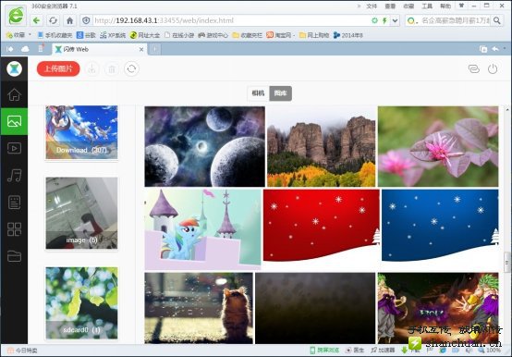Open the 文件 menu
Screen dimensions: 512x357
(372, 6)
